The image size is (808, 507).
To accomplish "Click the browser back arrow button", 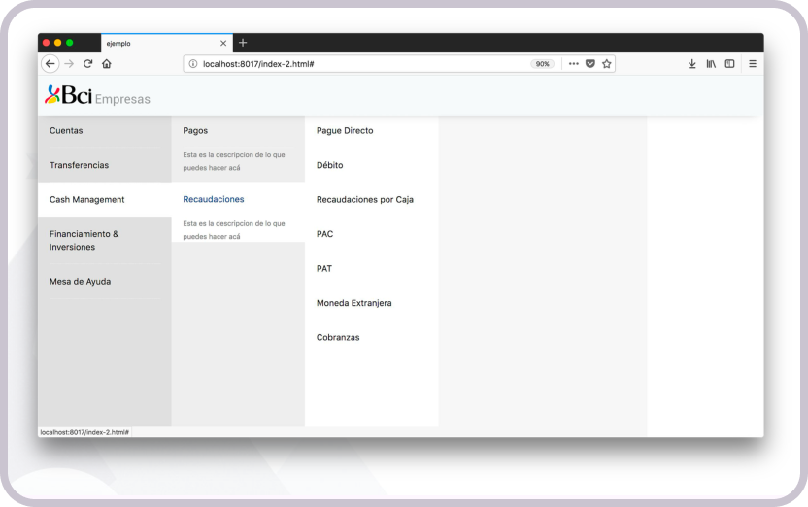I will tap(50, 64).
